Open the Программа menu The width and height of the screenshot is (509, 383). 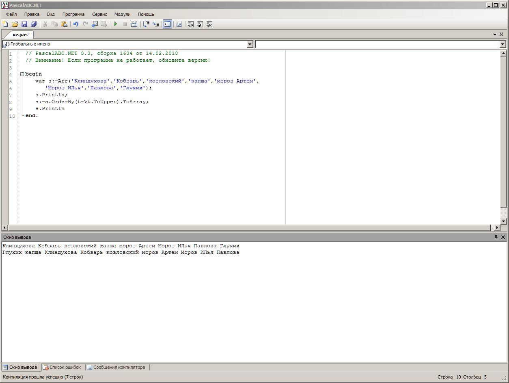tap(73, 14)
